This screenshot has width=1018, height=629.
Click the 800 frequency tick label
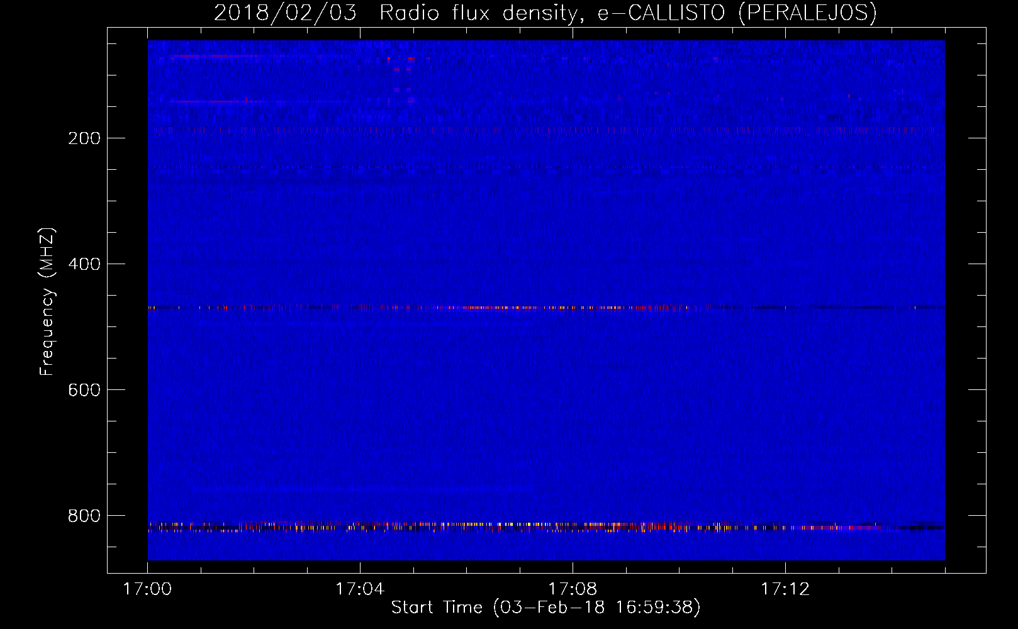tap(84, 516)
